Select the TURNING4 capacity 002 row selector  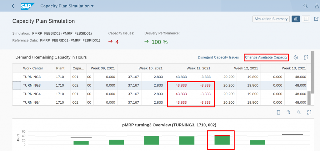coord(17,102)
